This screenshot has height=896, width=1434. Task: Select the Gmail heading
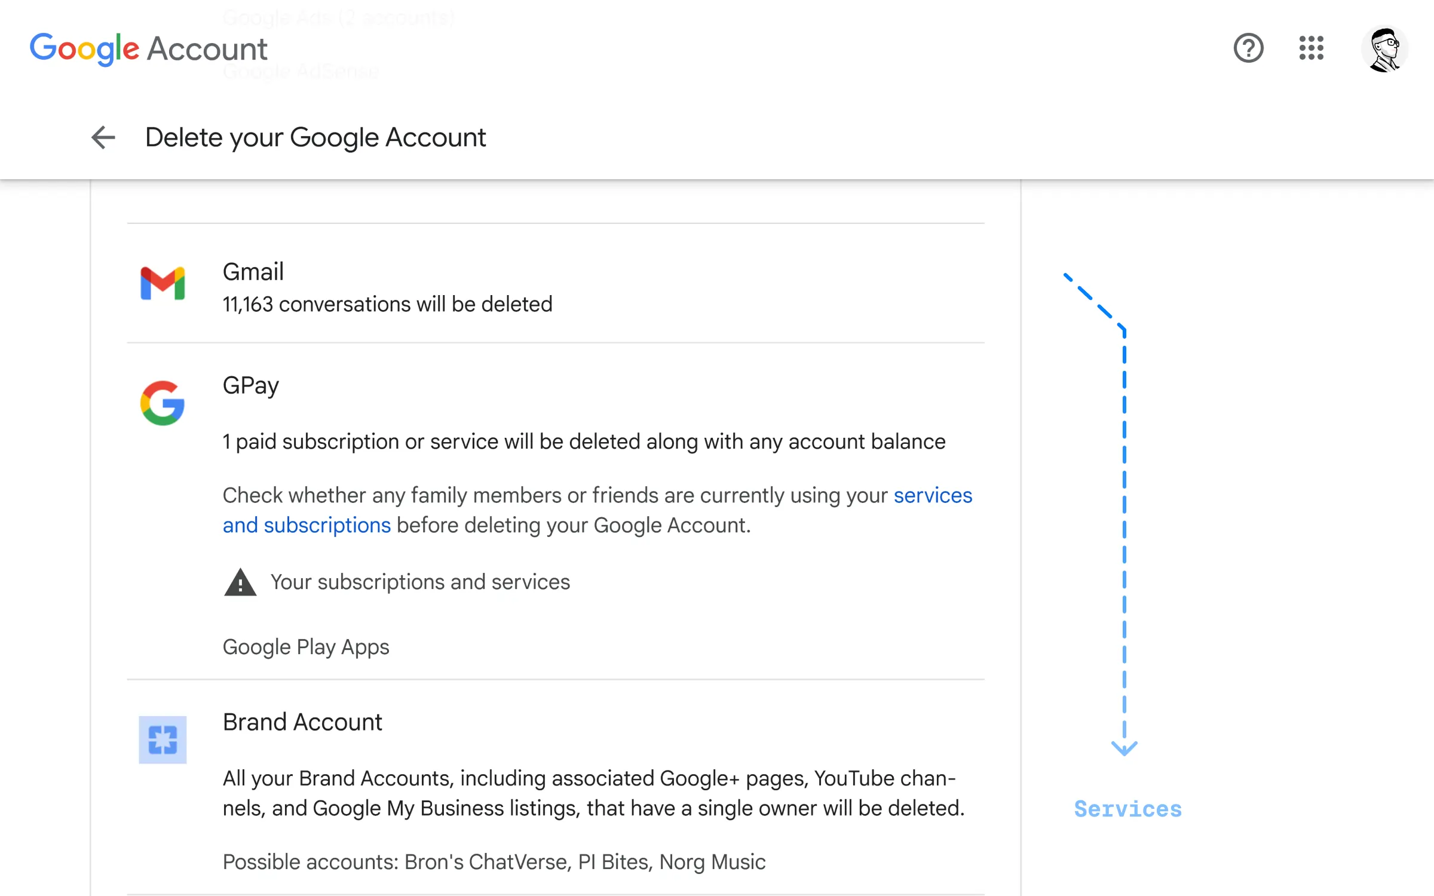[x=253, y=272]
